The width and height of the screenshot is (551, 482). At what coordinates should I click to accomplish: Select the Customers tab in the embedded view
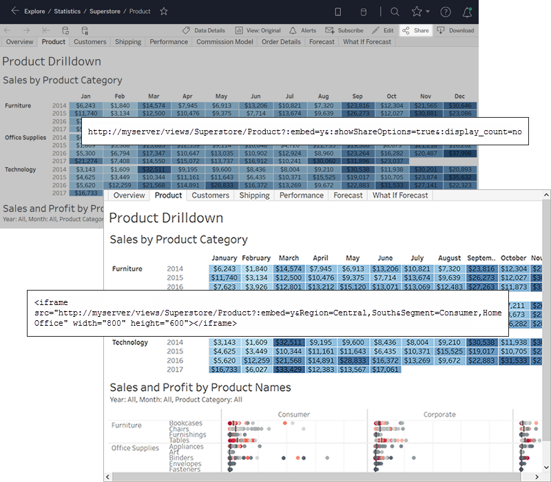coord(211,196)
